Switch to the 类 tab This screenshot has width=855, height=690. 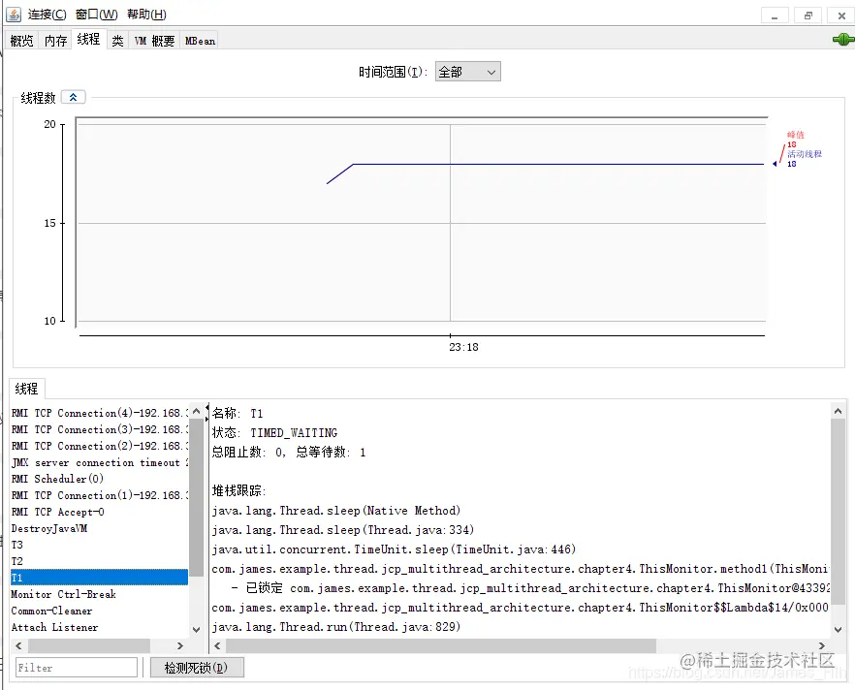(x=118, y=41)
